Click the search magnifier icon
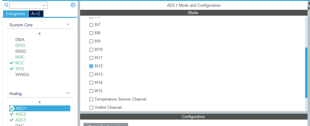The image size is (310, 126). coord(6,5)
